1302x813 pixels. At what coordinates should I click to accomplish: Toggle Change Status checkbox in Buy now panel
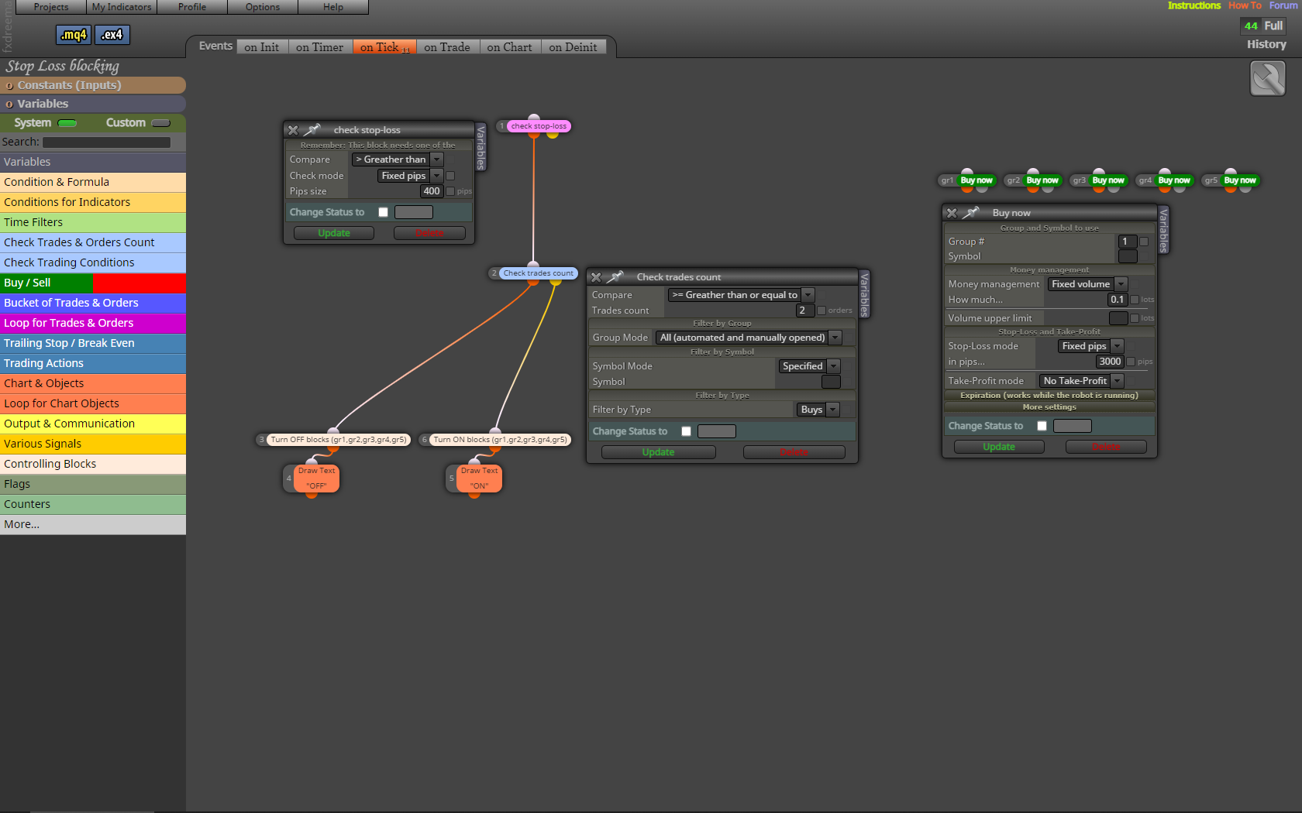[x=1042, y=426]
